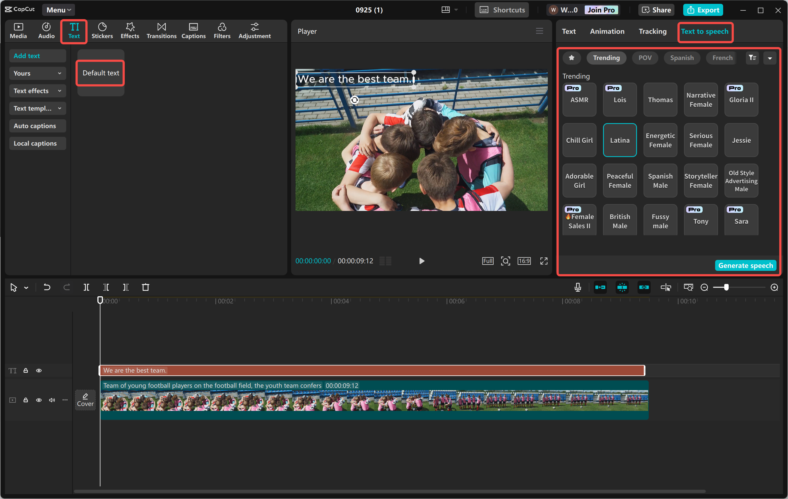Viewport: 788px width, 499px height.
Task: Click the Generate speech button
Action: (x=745, y=265)
